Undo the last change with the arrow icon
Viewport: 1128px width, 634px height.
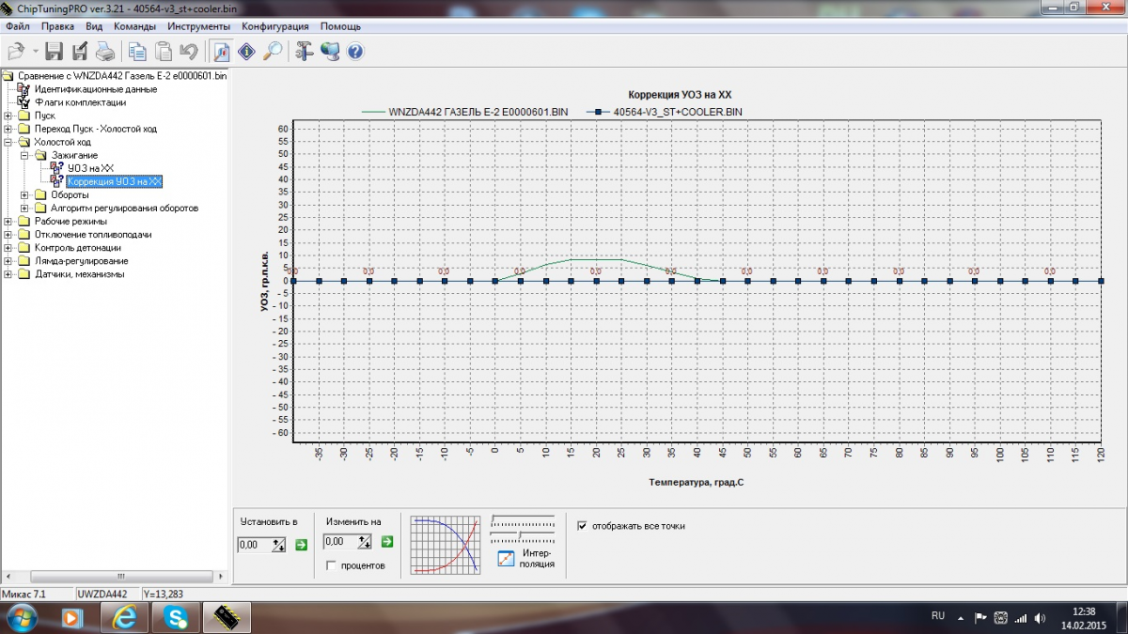pyautogui.click(x=188, y=52)
